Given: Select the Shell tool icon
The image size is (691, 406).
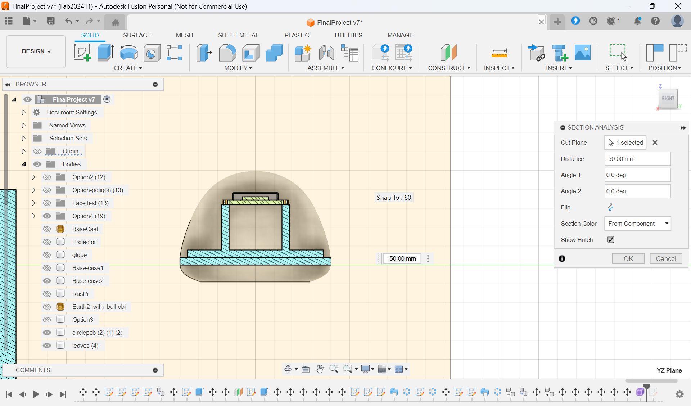Looking at the screenshot, I should tap(251, 53).
